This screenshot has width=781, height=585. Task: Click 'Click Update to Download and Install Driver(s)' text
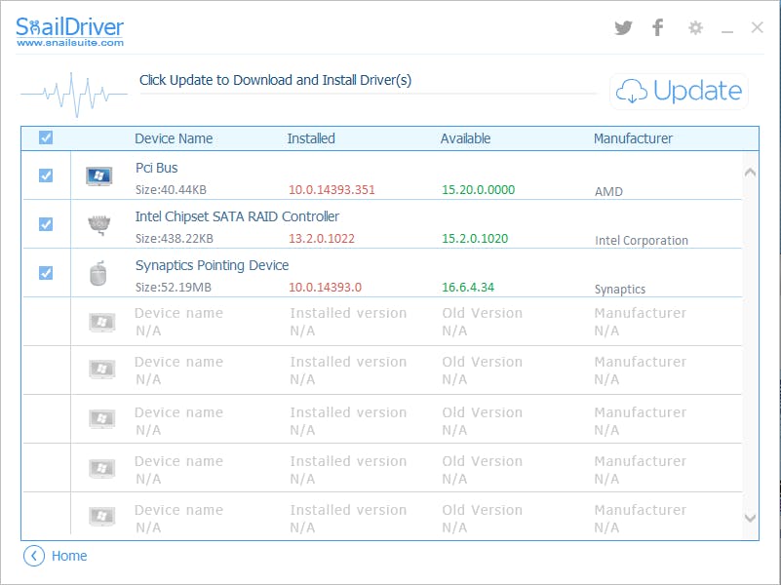(x=275, y=80)
